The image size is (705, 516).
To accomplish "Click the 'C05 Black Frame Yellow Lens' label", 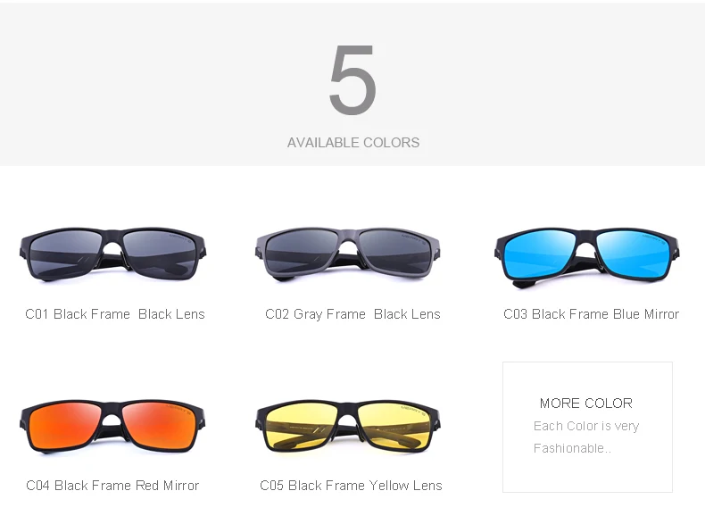I will click(351, 486).
